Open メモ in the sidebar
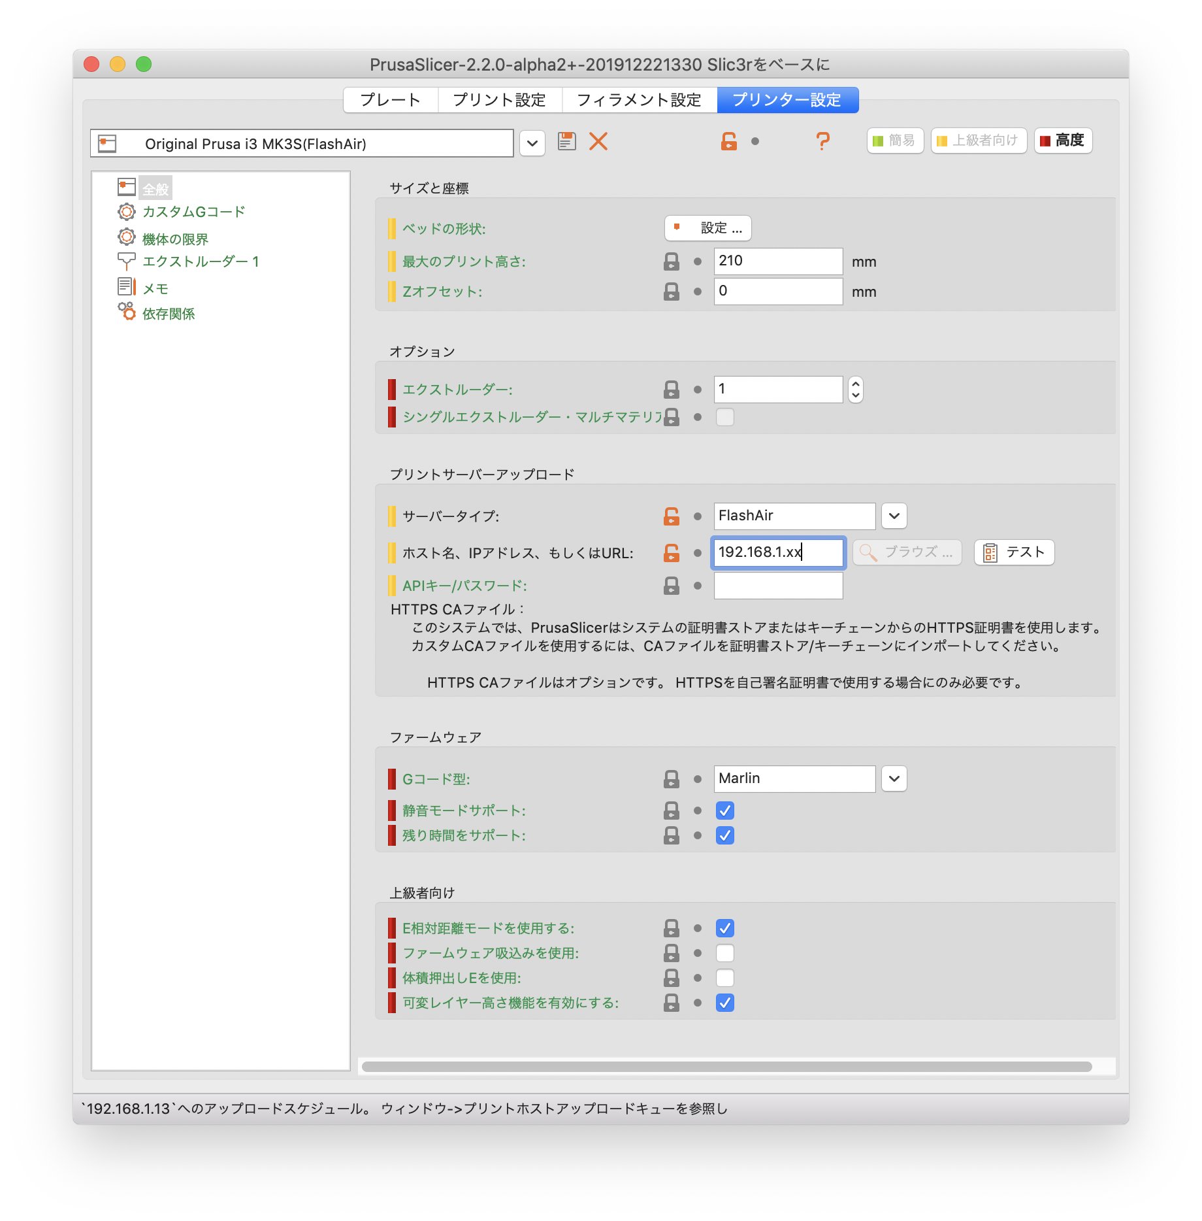Image resolution: width=1202 pixels, height=1221 pixels. click(x=155, y=288)
